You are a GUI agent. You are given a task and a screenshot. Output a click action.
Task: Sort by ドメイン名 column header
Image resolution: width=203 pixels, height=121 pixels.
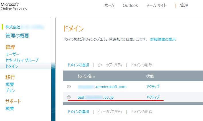coord(84,76)
